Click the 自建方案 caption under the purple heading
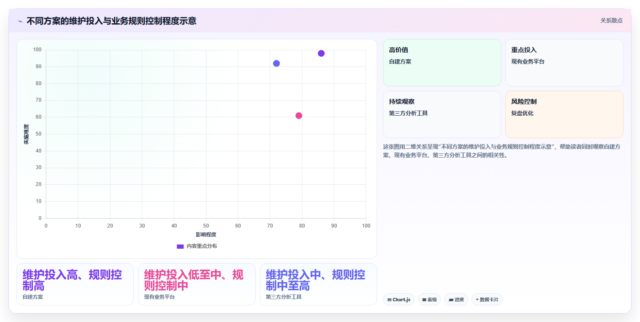The image size is (640, 322). pos(33,297)
